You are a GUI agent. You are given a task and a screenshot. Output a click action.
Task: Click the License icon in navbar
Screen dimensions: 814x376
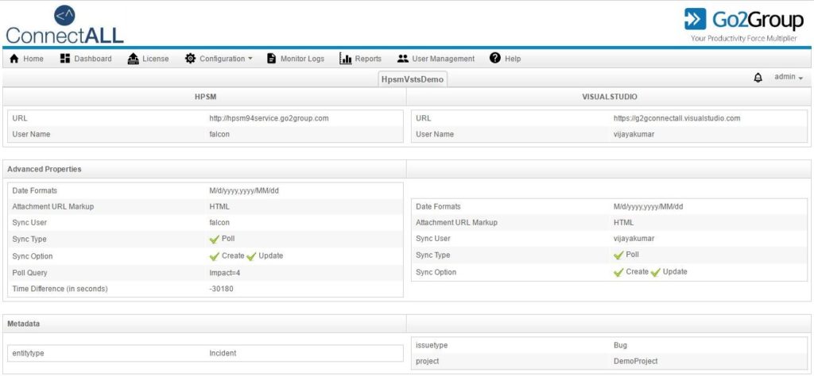point(134,58)
